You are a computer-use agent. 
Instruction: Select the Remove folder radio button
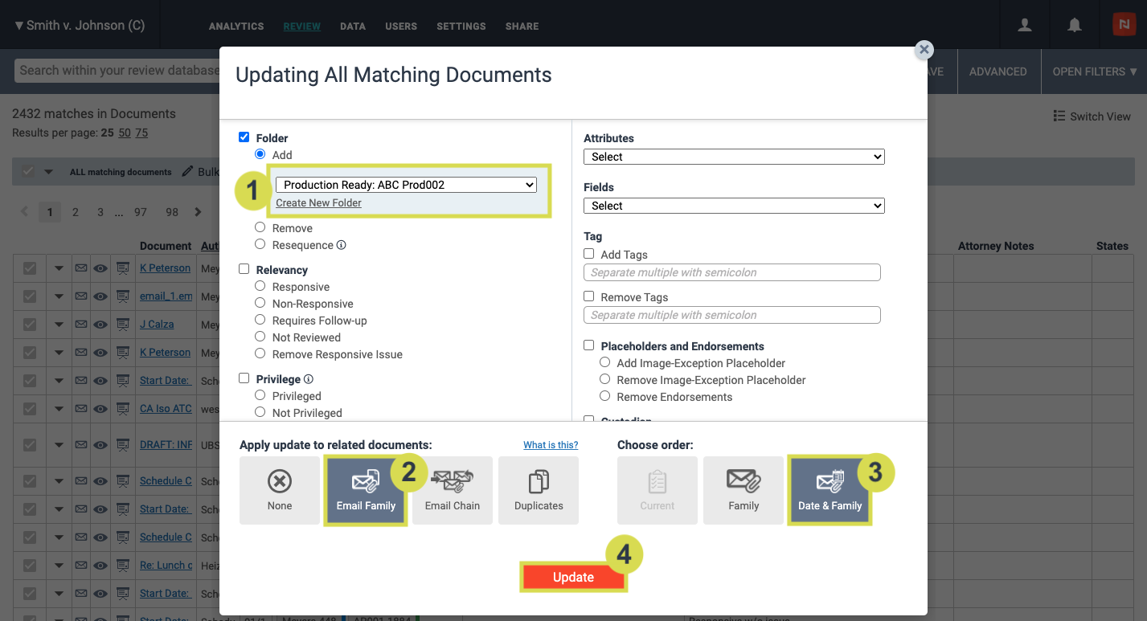[260, 228]
